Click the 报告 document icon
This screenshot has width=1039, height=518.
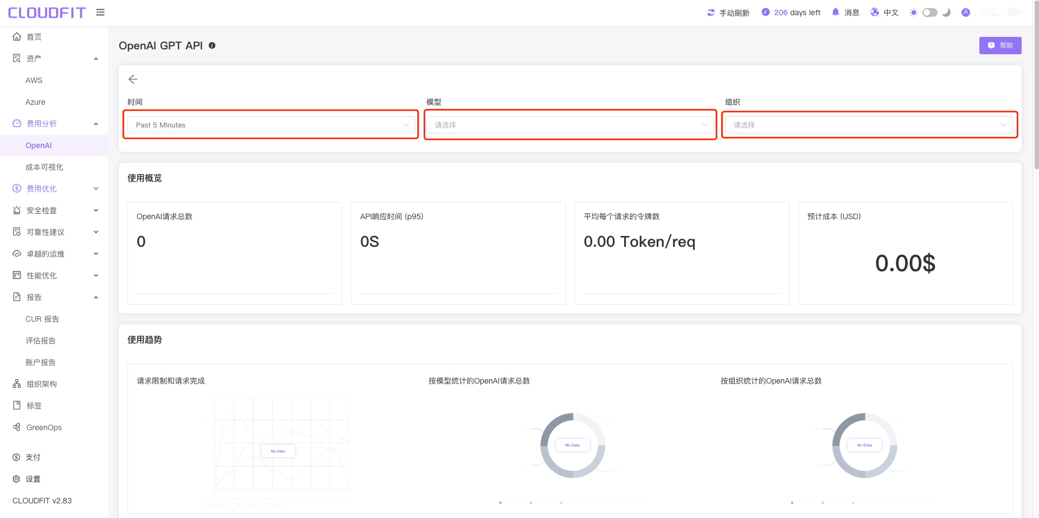tap(17, 297)
